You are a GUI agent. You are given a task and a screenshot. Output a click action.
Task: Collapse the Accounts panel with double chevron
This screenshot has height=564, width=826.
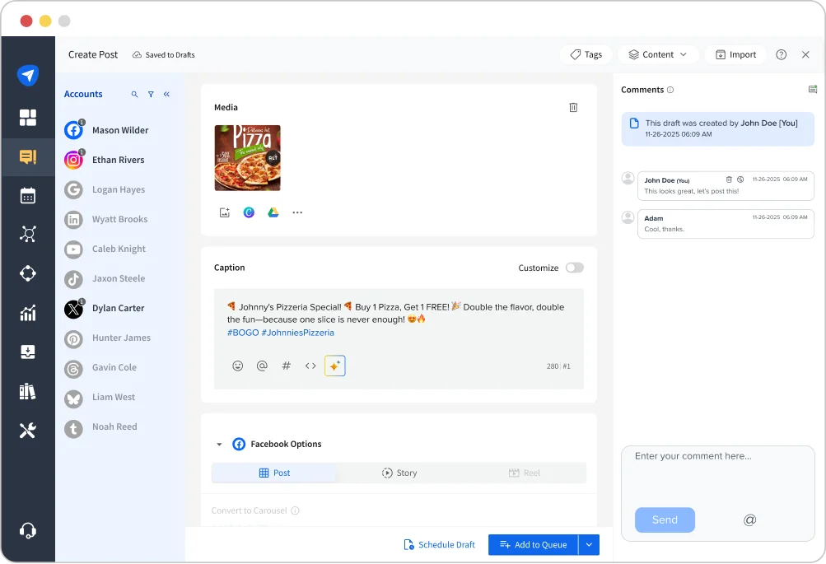click(x=166, y=94)
